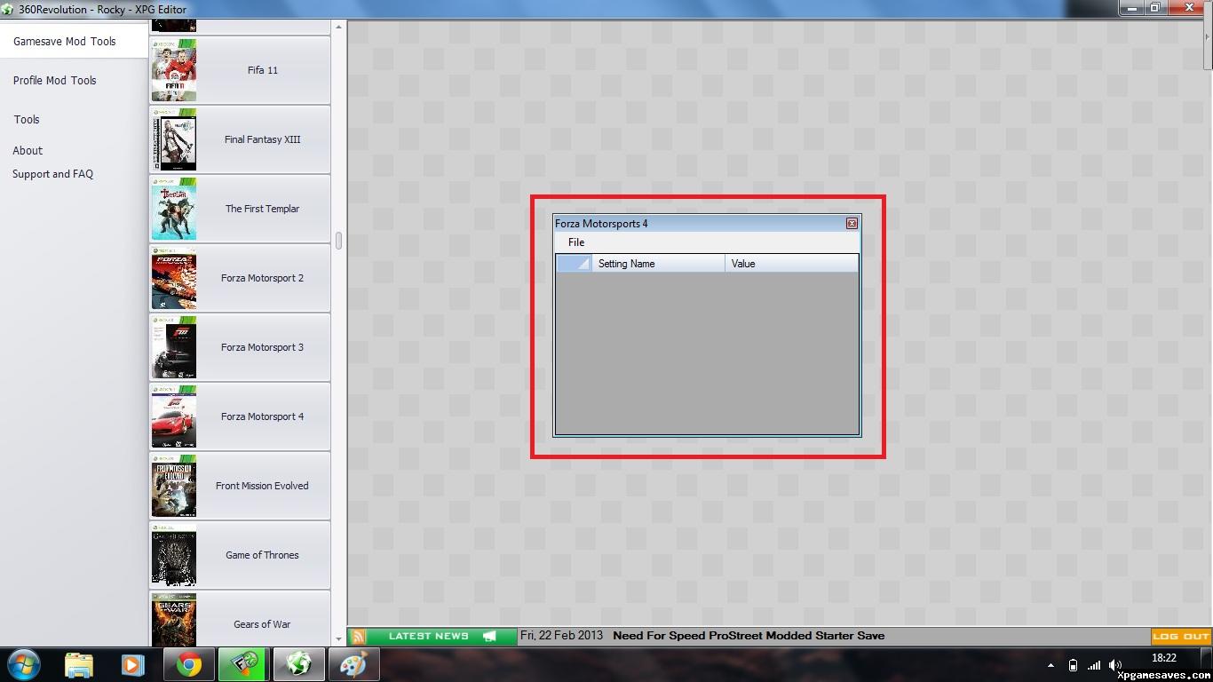The width and height of the screenshot is (1213, 682).
Task: Click the green globe taskbar icon
Action: (298, 664)
